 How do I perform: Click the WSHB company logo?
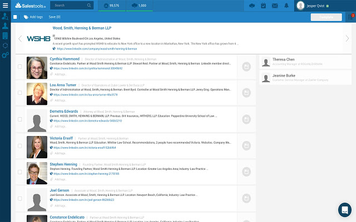tap(38, 39)
